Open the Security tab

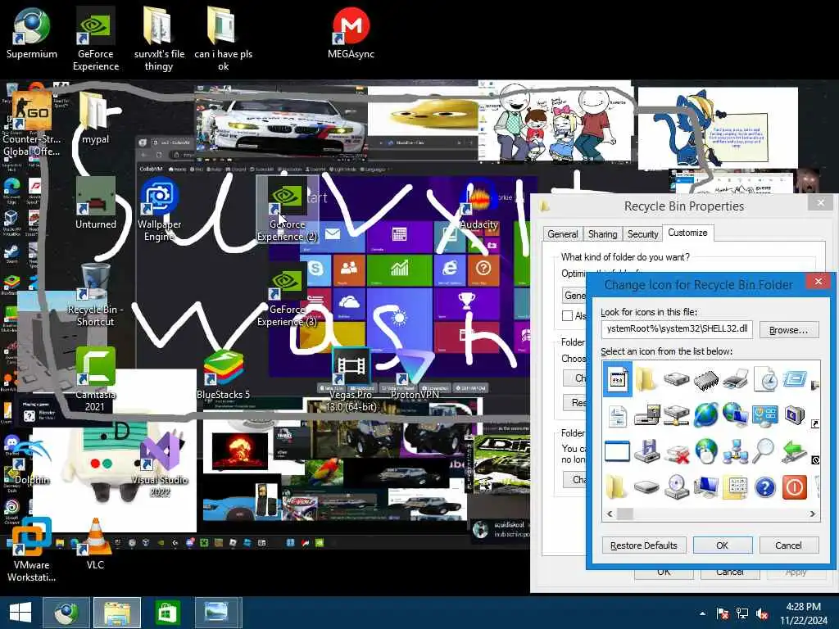tap(642, 233)
